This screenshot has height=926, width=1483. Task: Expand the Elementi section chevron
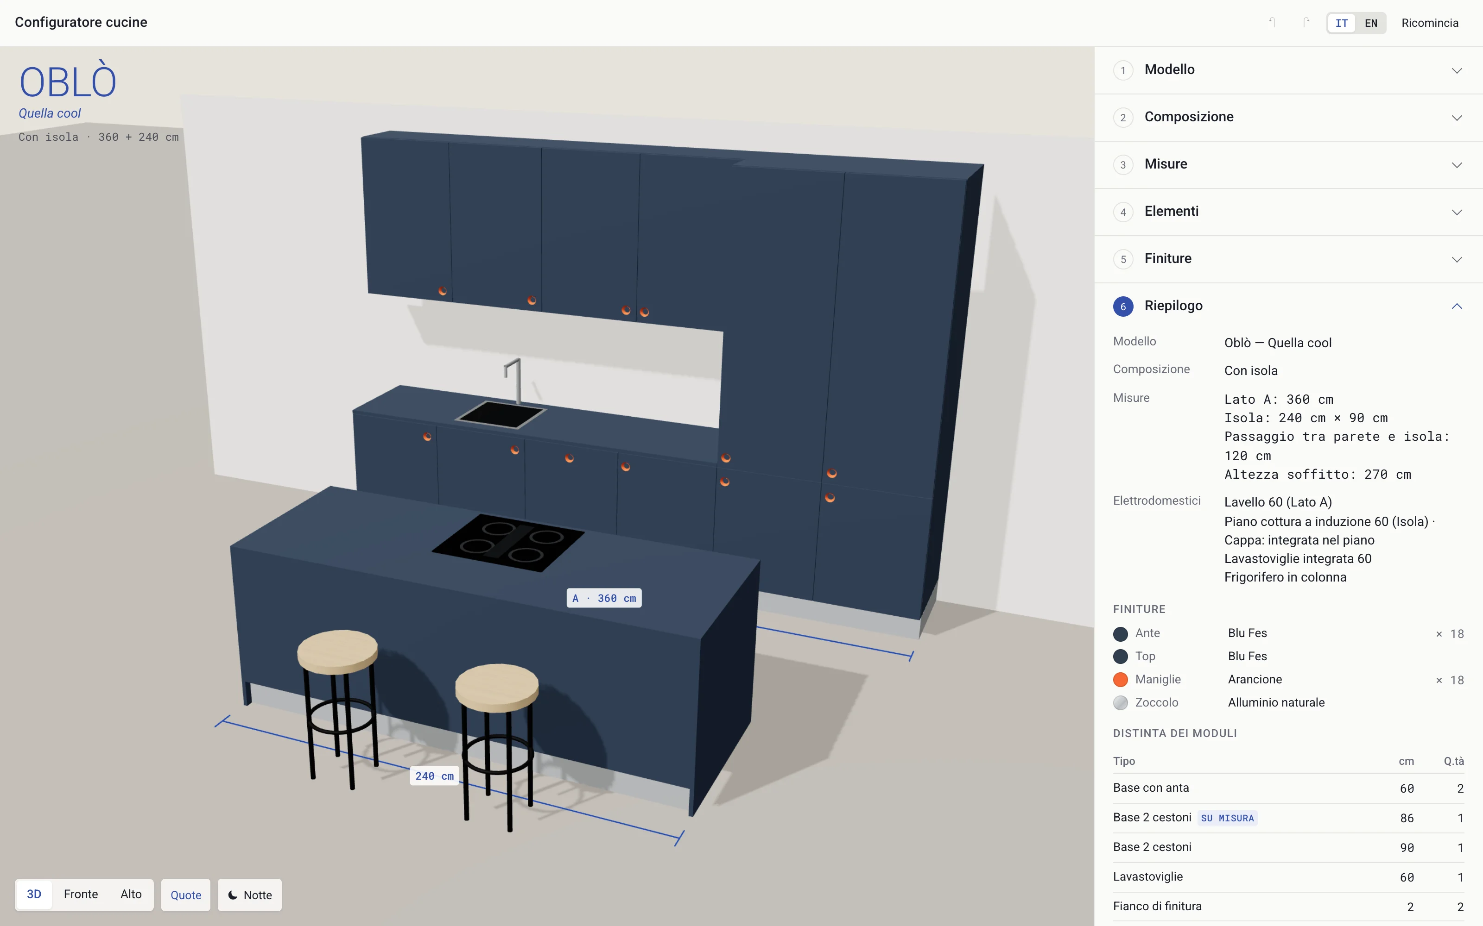tap(1457, 212)
